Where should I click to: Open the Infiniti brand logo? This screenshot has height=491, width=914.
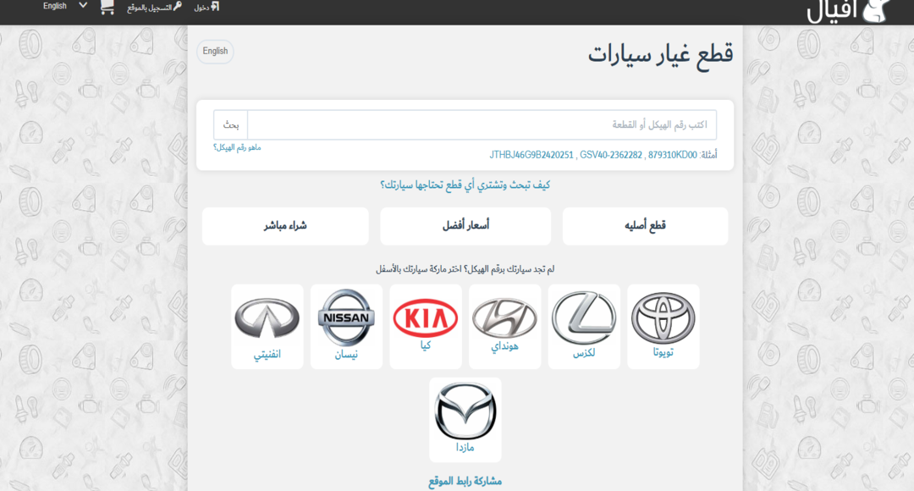tap(267, 317)
